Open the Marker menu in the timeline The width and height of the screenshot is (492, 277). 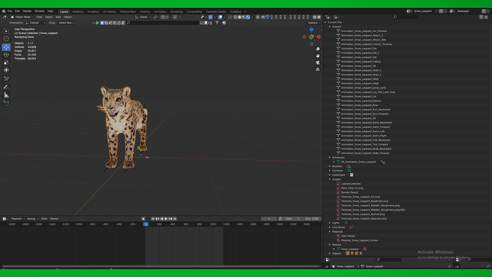tap(54, 219)
